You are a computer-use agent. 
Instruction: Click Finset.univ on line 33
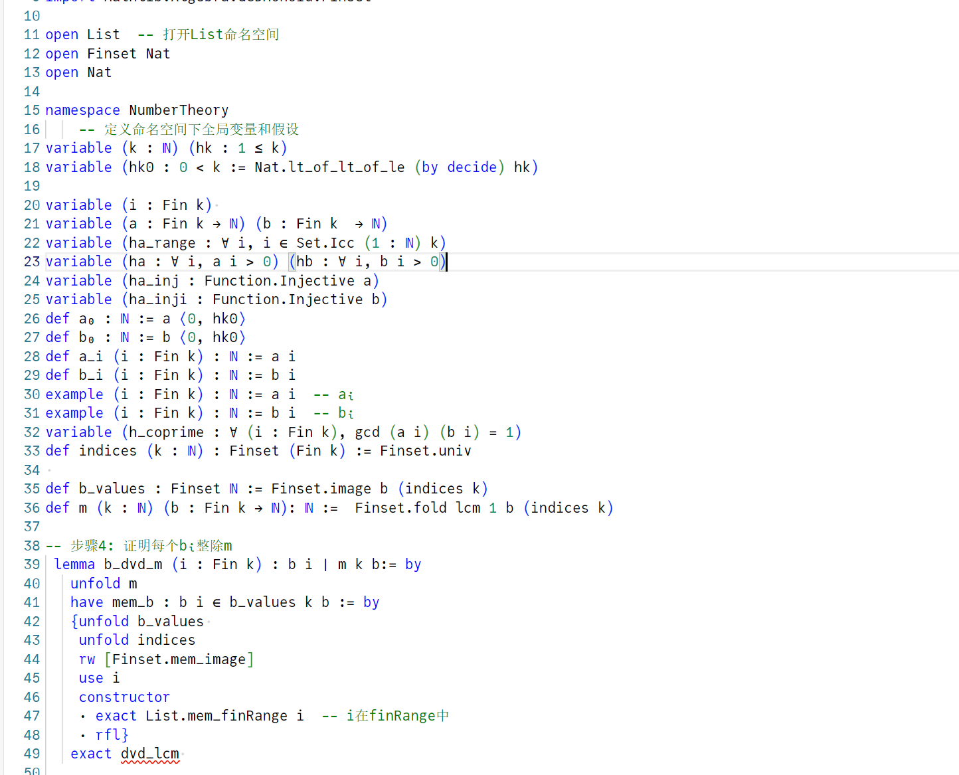(425, 451)
